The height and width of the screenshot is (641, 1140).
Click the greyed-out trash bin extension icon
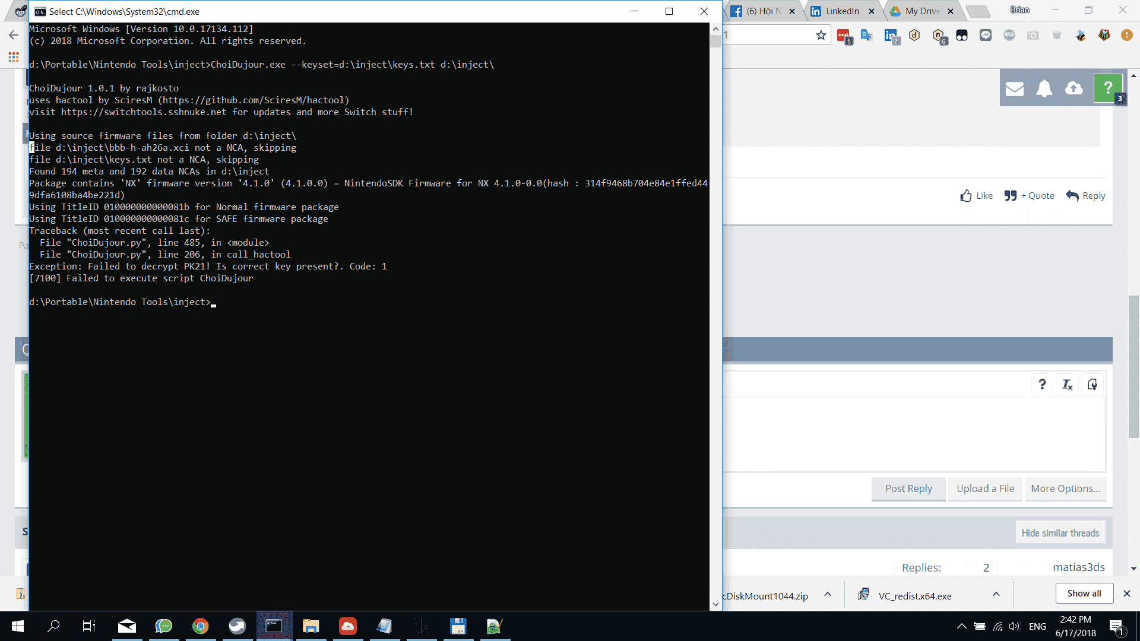tap(1057, 36)
